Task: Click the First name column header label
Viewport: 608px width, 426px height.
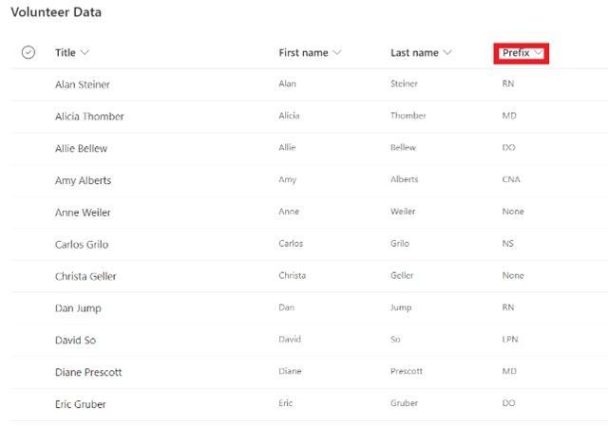Action: point(303,52)
